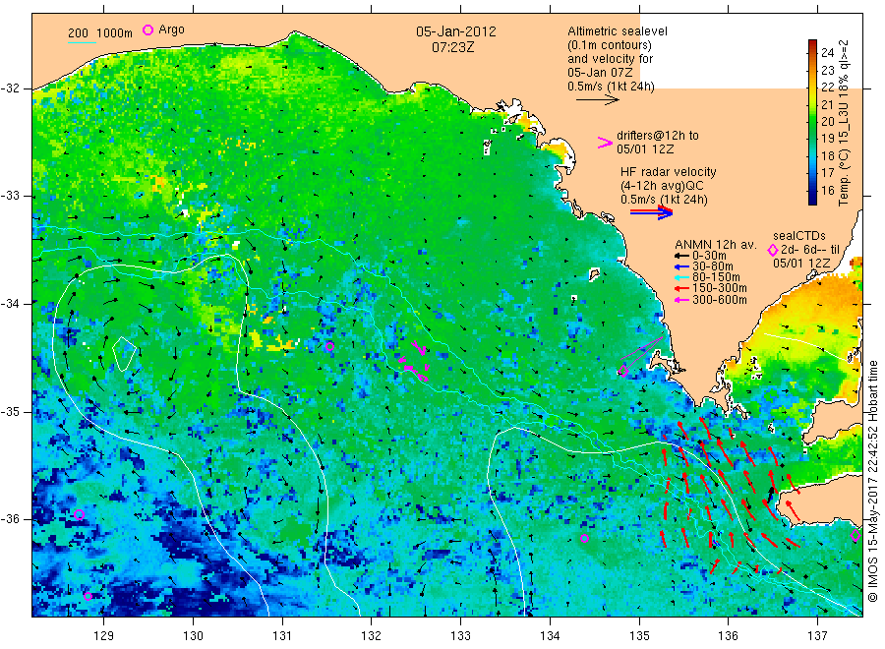Viewport: 885px width, 649px height.
Task: Click the magenta Argo circle in the legend
Action: pyautogui.click(x=147, y=29)
